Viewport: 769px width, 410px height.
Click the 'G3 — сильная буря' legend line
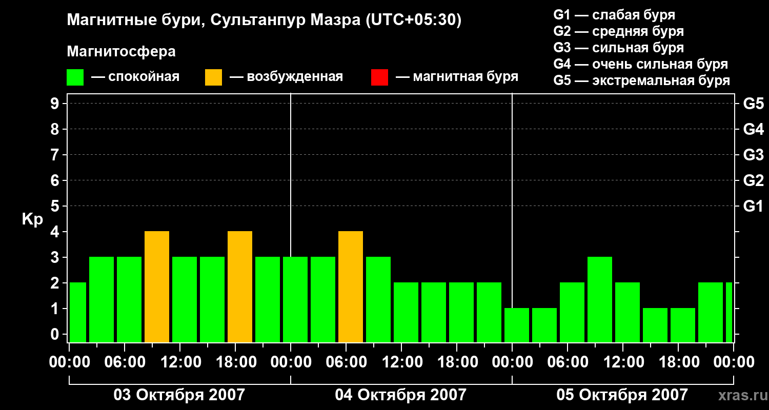click(619, 48)
